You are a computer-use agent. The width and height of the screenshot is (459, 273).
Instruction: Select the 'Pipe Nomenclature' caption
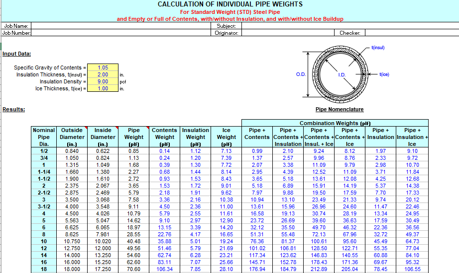(340, 109)
